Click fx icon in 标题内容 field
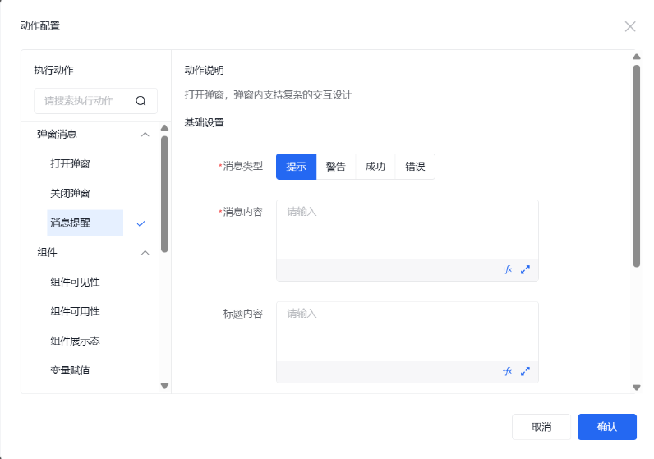This screenshot has width=654, height=459. click(x=507, y=371)
